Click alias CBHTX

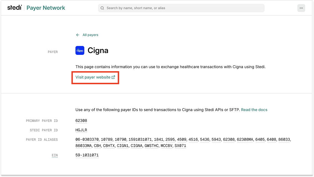click(x=109, y=146)
